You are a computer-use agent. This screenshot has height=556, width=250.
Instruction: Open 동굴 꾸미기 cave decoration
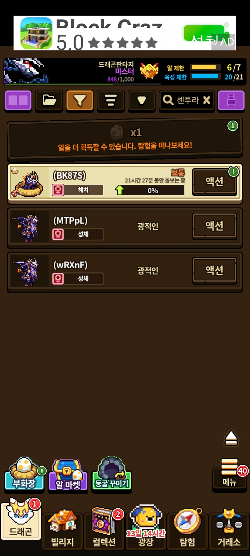coord(112,474)
